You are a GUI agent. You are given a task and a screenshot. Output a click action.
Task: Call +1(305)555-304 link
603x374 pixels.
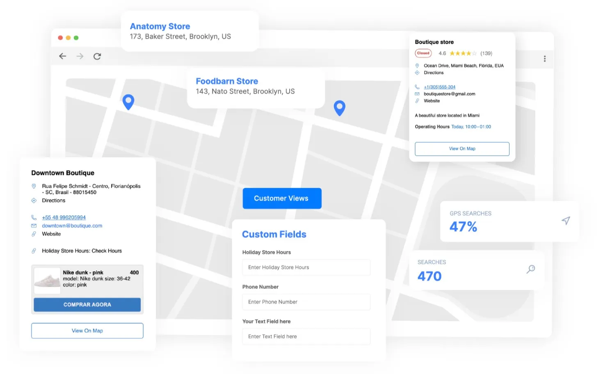tap(440, 87)
